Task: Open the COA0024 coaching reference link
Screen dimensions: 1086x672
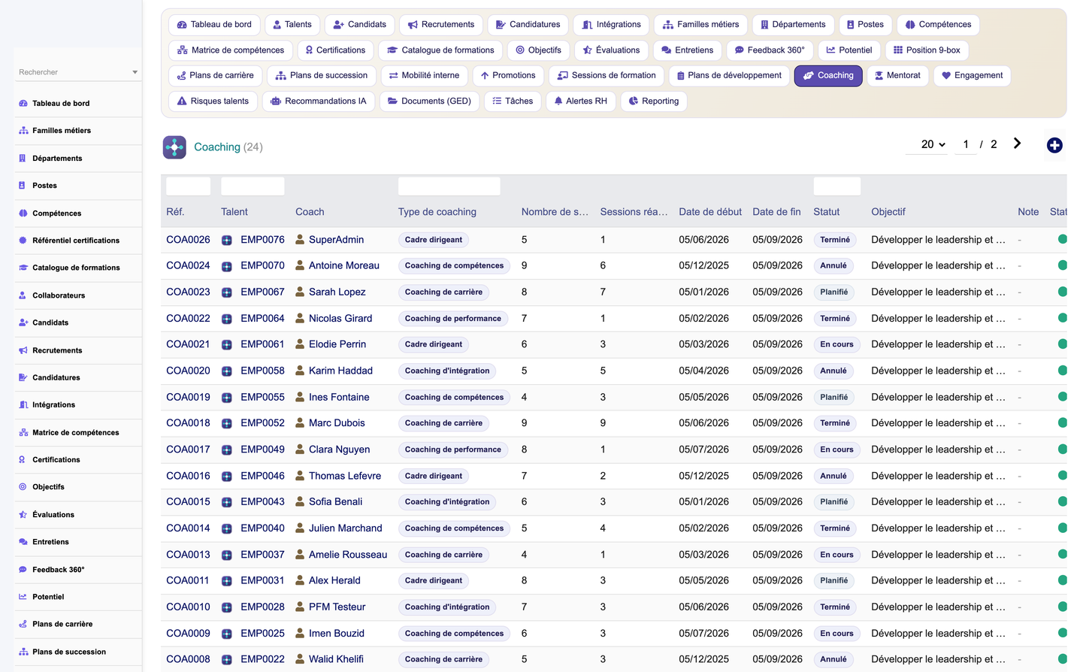Action: pyautogui.click(x=188, y=265)
